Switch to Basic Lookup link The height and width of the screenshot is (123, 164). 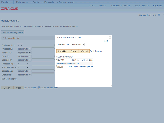tap(96, 51)
